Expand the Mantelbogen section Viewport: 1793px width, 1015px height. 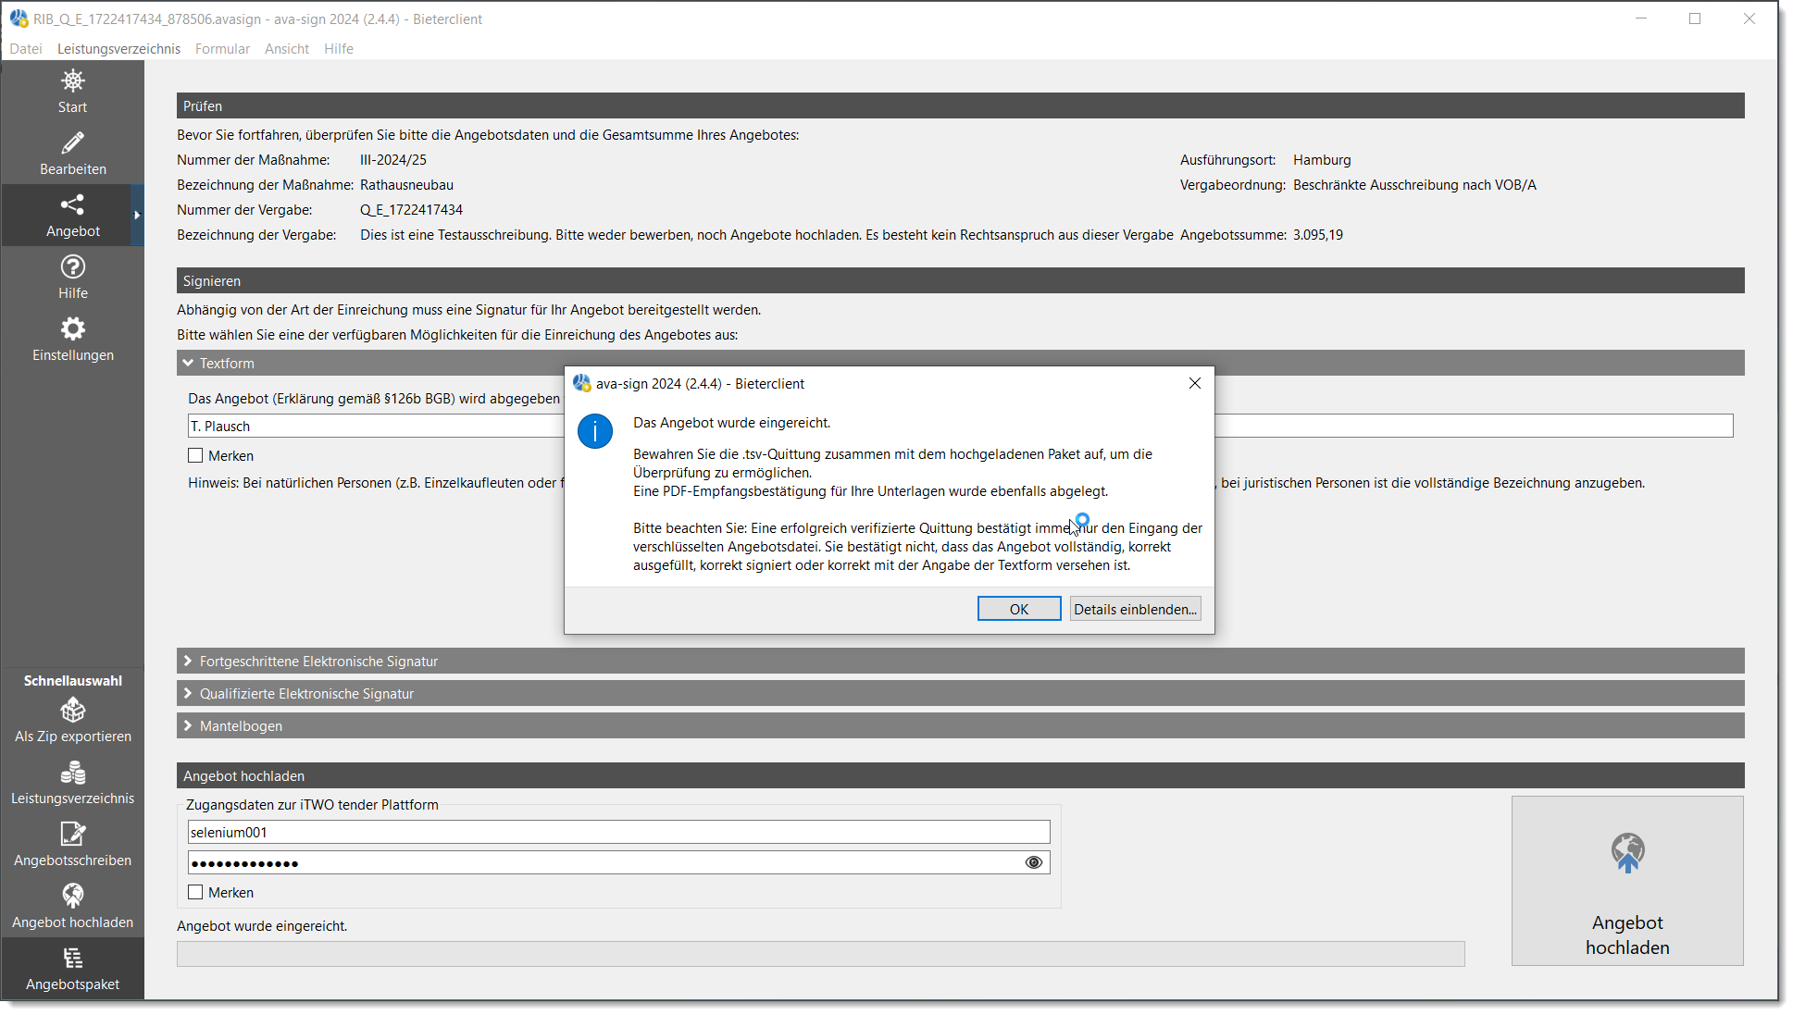pos(960,725)
